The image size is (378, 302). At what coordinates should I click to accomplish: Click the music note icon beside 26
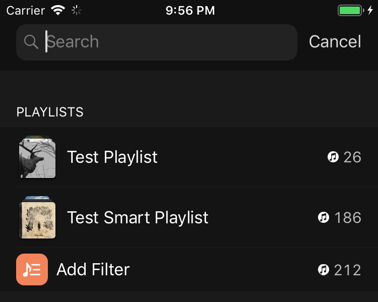click(x=333, y=157)
